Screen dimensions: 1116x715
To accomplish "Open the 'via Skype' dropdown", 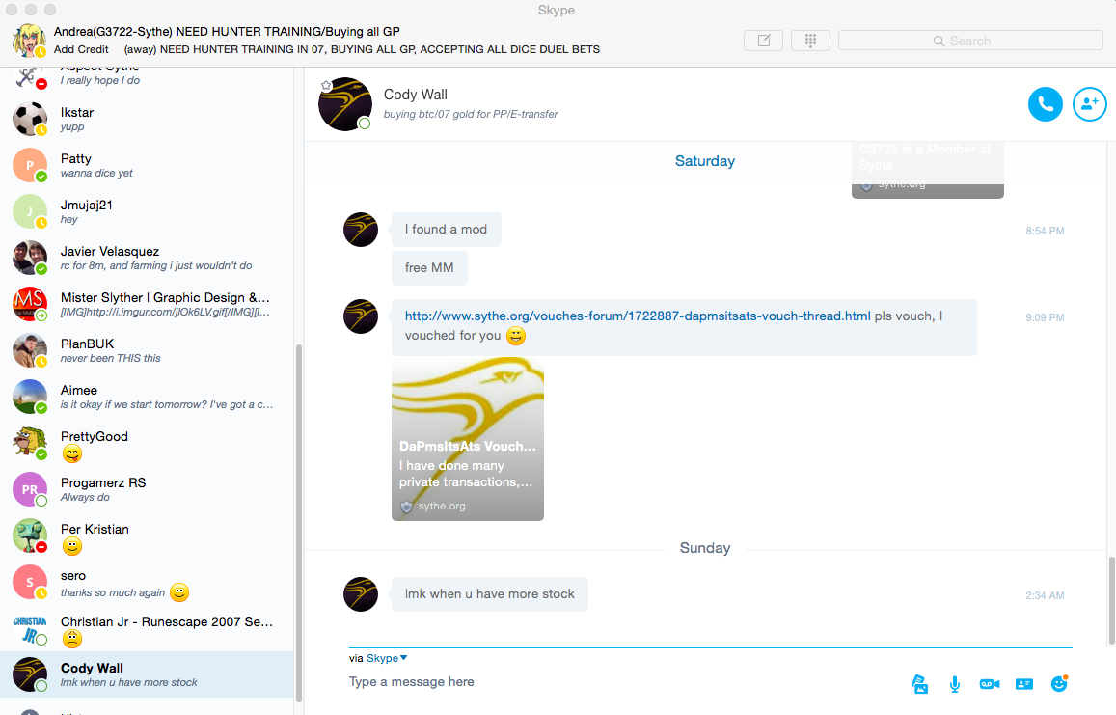I will click(387, 658).
